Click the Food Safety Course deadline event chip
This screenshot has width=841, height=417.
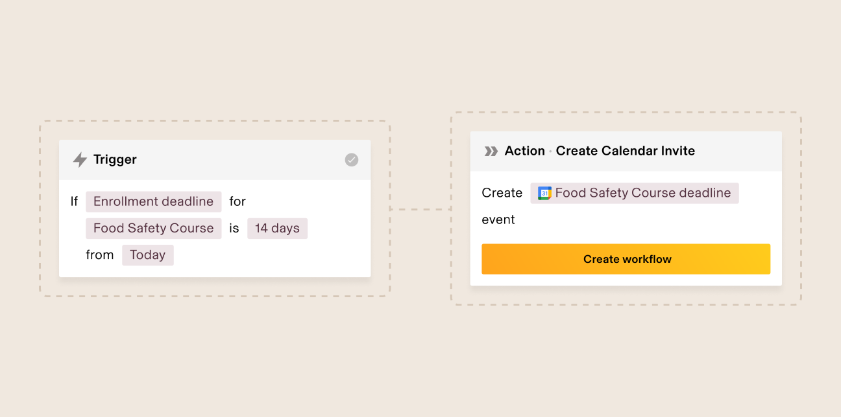[635, 193]
